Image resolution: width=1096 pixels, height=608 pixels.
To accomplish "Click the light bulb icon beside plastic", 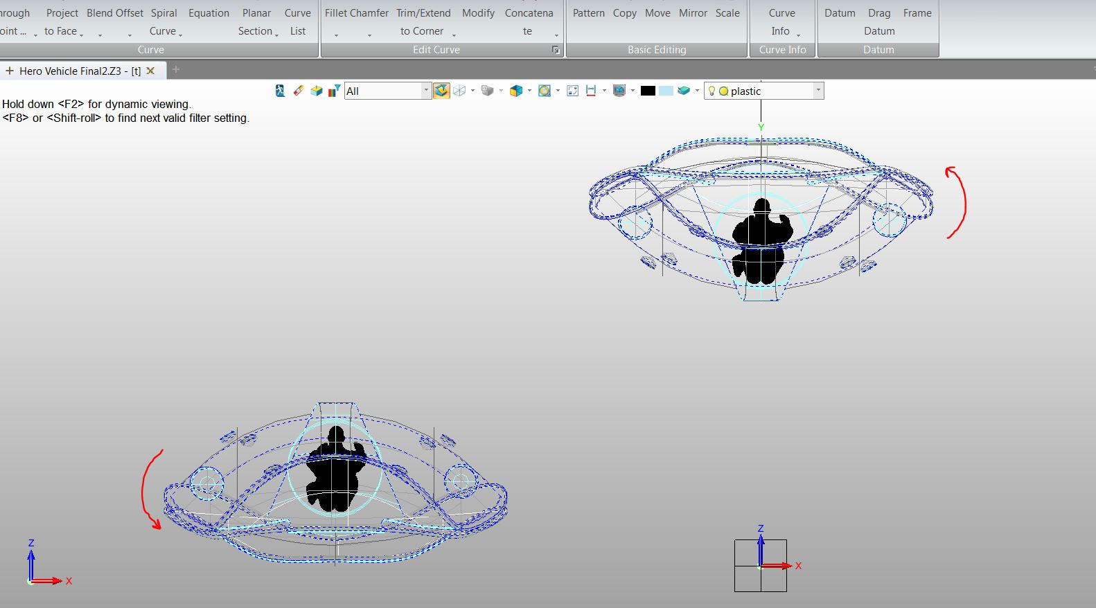I will 711,91.
